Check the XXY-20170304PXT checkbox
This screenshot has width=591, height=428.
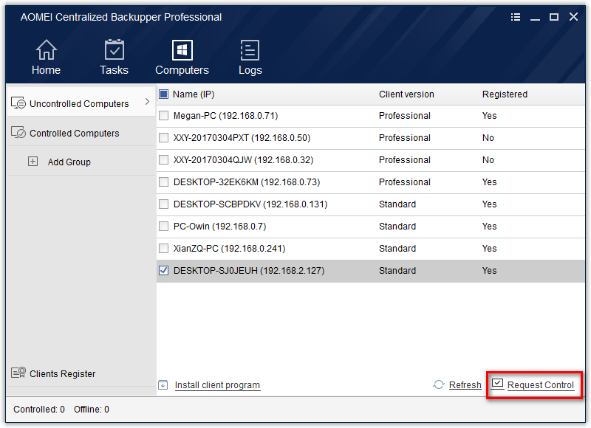[x=163, y=138]
